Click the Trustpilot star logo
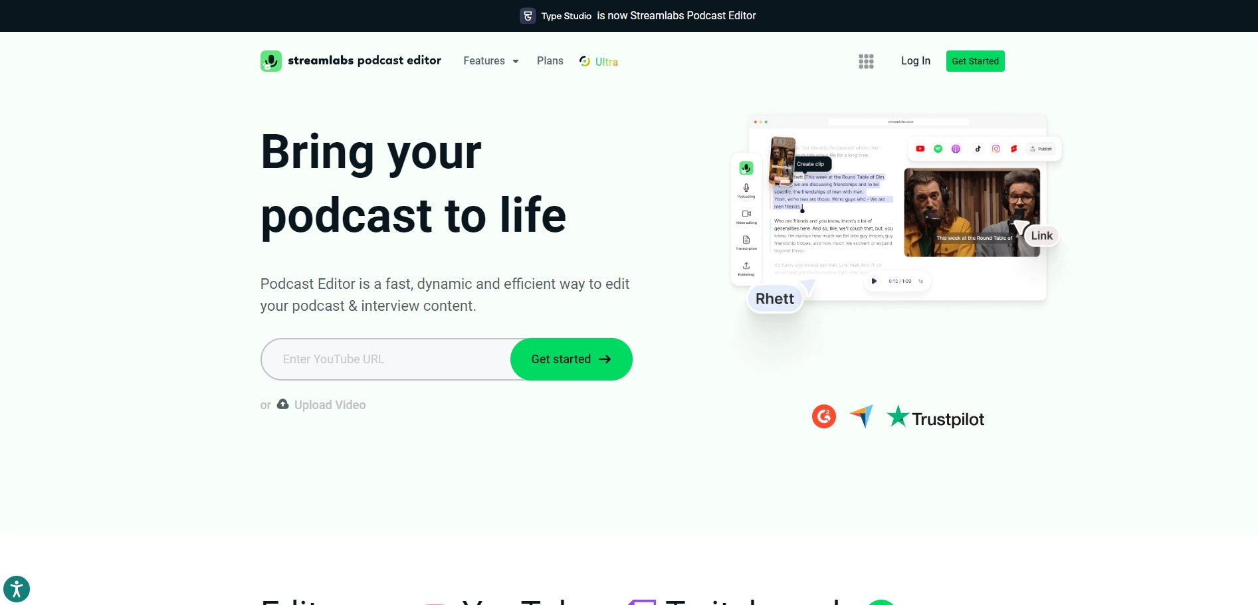 [x=897, y=416]
